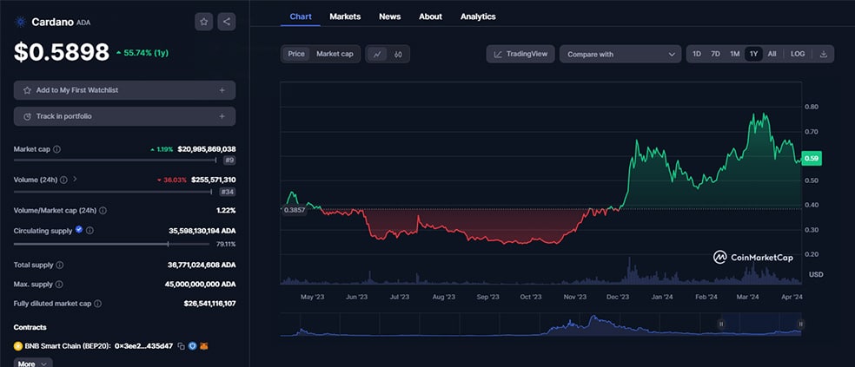This screenshot has height=367, width=855.
Task: Open the Analytics tab
Action: pos(478,16)
